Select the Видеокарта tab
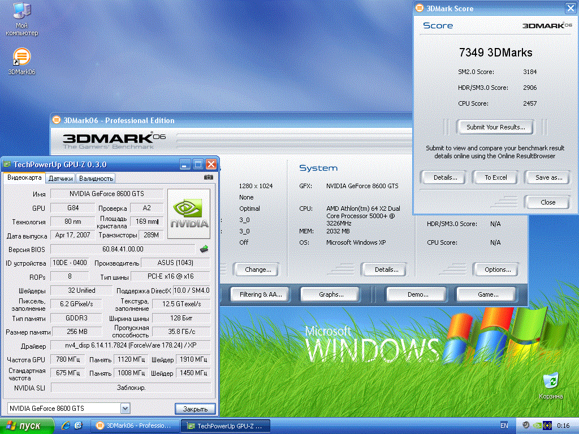Image resolution: width=579 pixels, height=434 pixels. coord(24,177)
